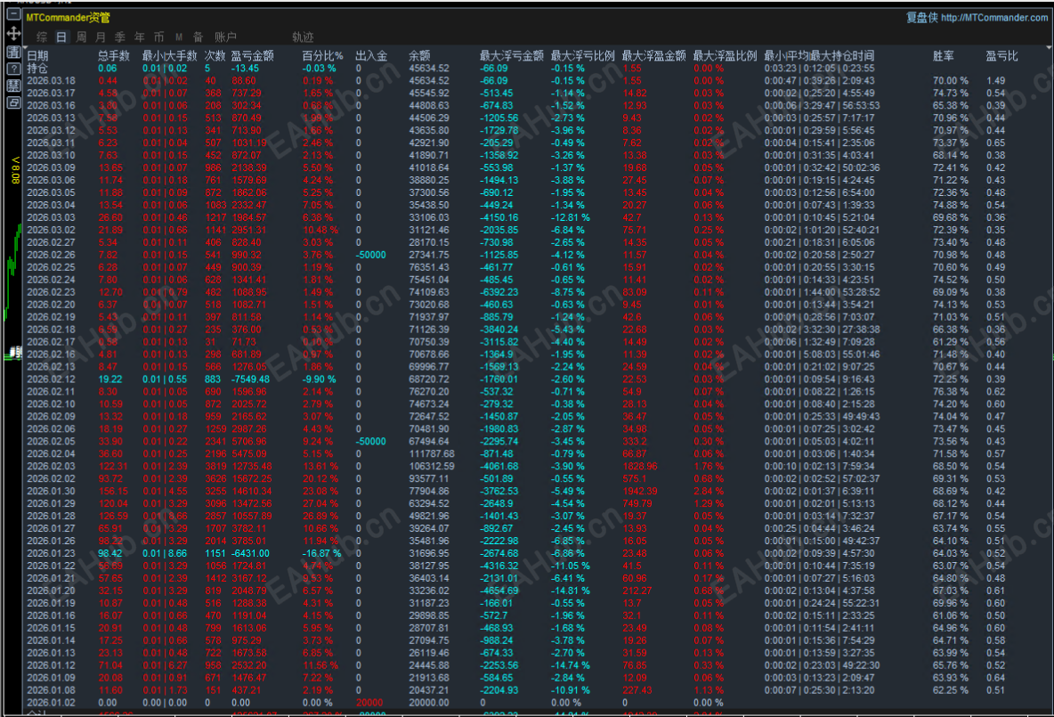Switch to the 月 monthly tab
Image resolution: width=1054 pixels, height=717 pixels.
coord(101,37)
